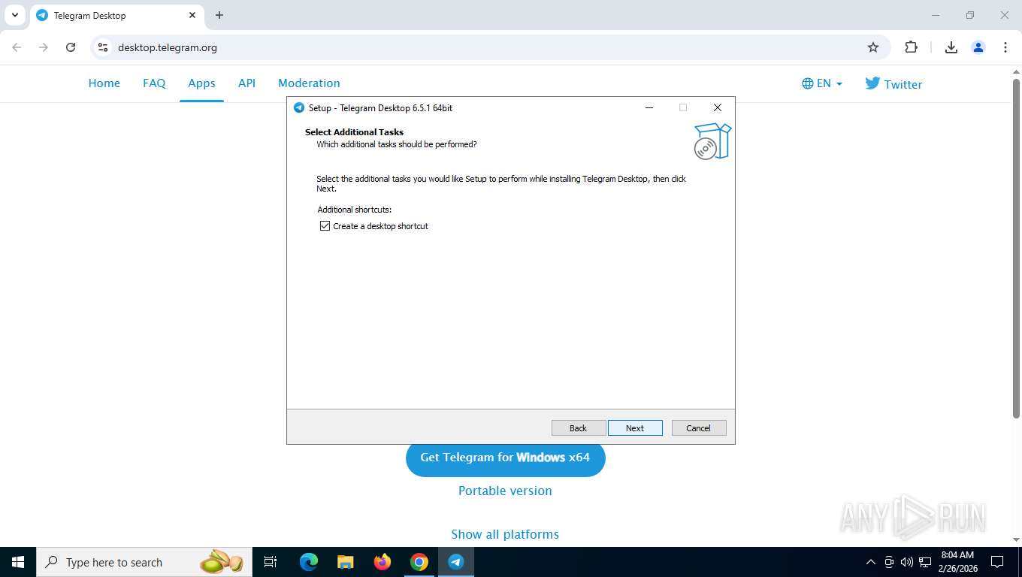Image resolution: width=1022 pixels, height=577 pixels.
Task: Open the Portable version link
Action: (x=505, y=491)
